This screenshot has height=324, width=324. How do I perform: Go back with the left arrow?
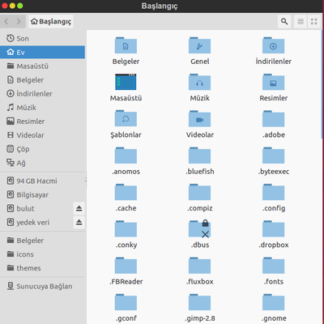[6, 21]
